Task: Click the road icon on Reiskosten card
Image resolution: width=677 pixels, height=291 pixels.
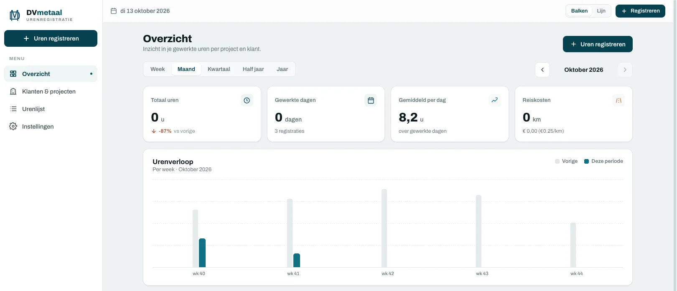Action: click(618, 100)
